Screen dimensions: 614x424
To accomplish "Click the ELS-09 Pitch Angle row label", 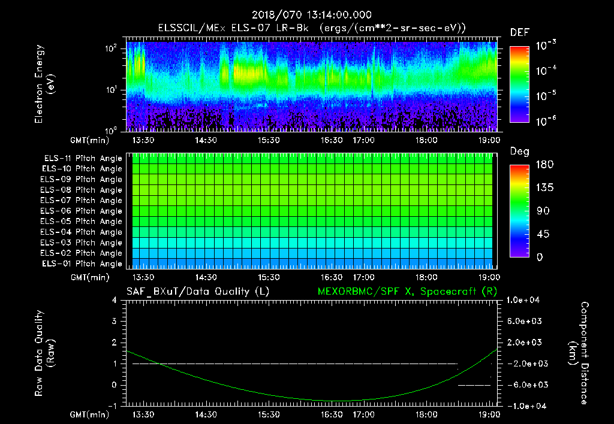I will click(82, 180).
